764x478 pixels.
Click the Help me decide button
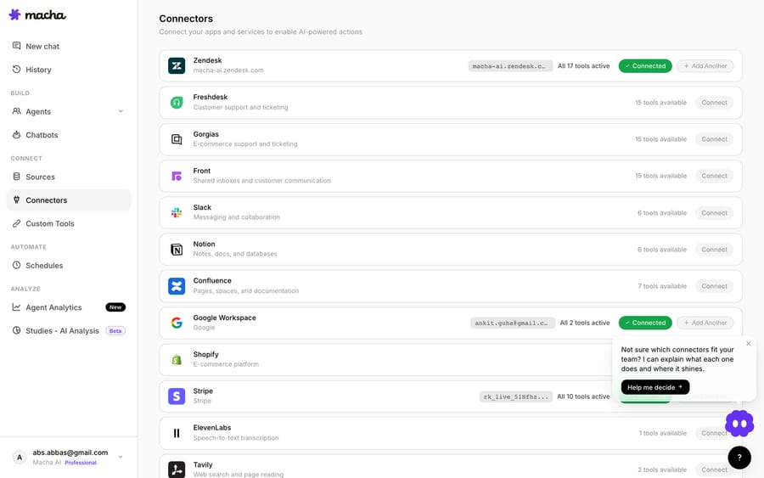pos(654,387)
